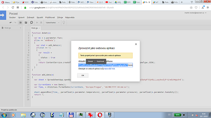This screenshot has height=118, width=211.
Task: Open the triggers clock icon
Action: click(x=32, y=23)
